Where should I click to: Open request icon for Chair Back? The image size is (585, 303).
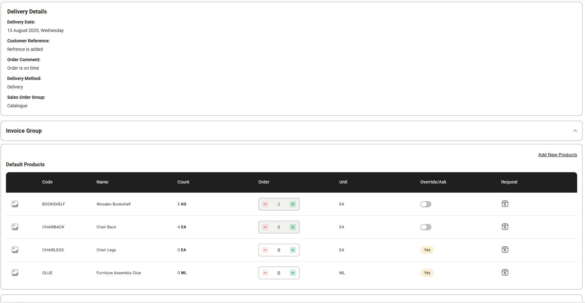tap(505, 227)
